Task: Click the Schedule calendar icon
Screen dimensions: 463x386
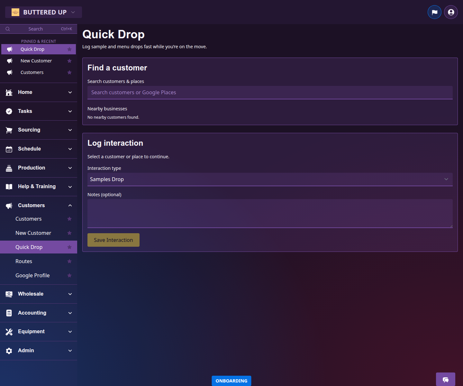Action: pyautogui.click(x=9, y=149)
